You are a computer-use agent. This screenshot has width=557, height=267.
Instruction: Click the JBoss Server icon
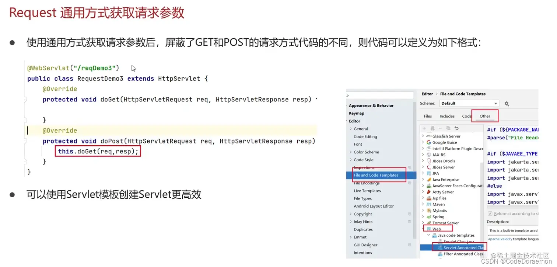point(429,167)
